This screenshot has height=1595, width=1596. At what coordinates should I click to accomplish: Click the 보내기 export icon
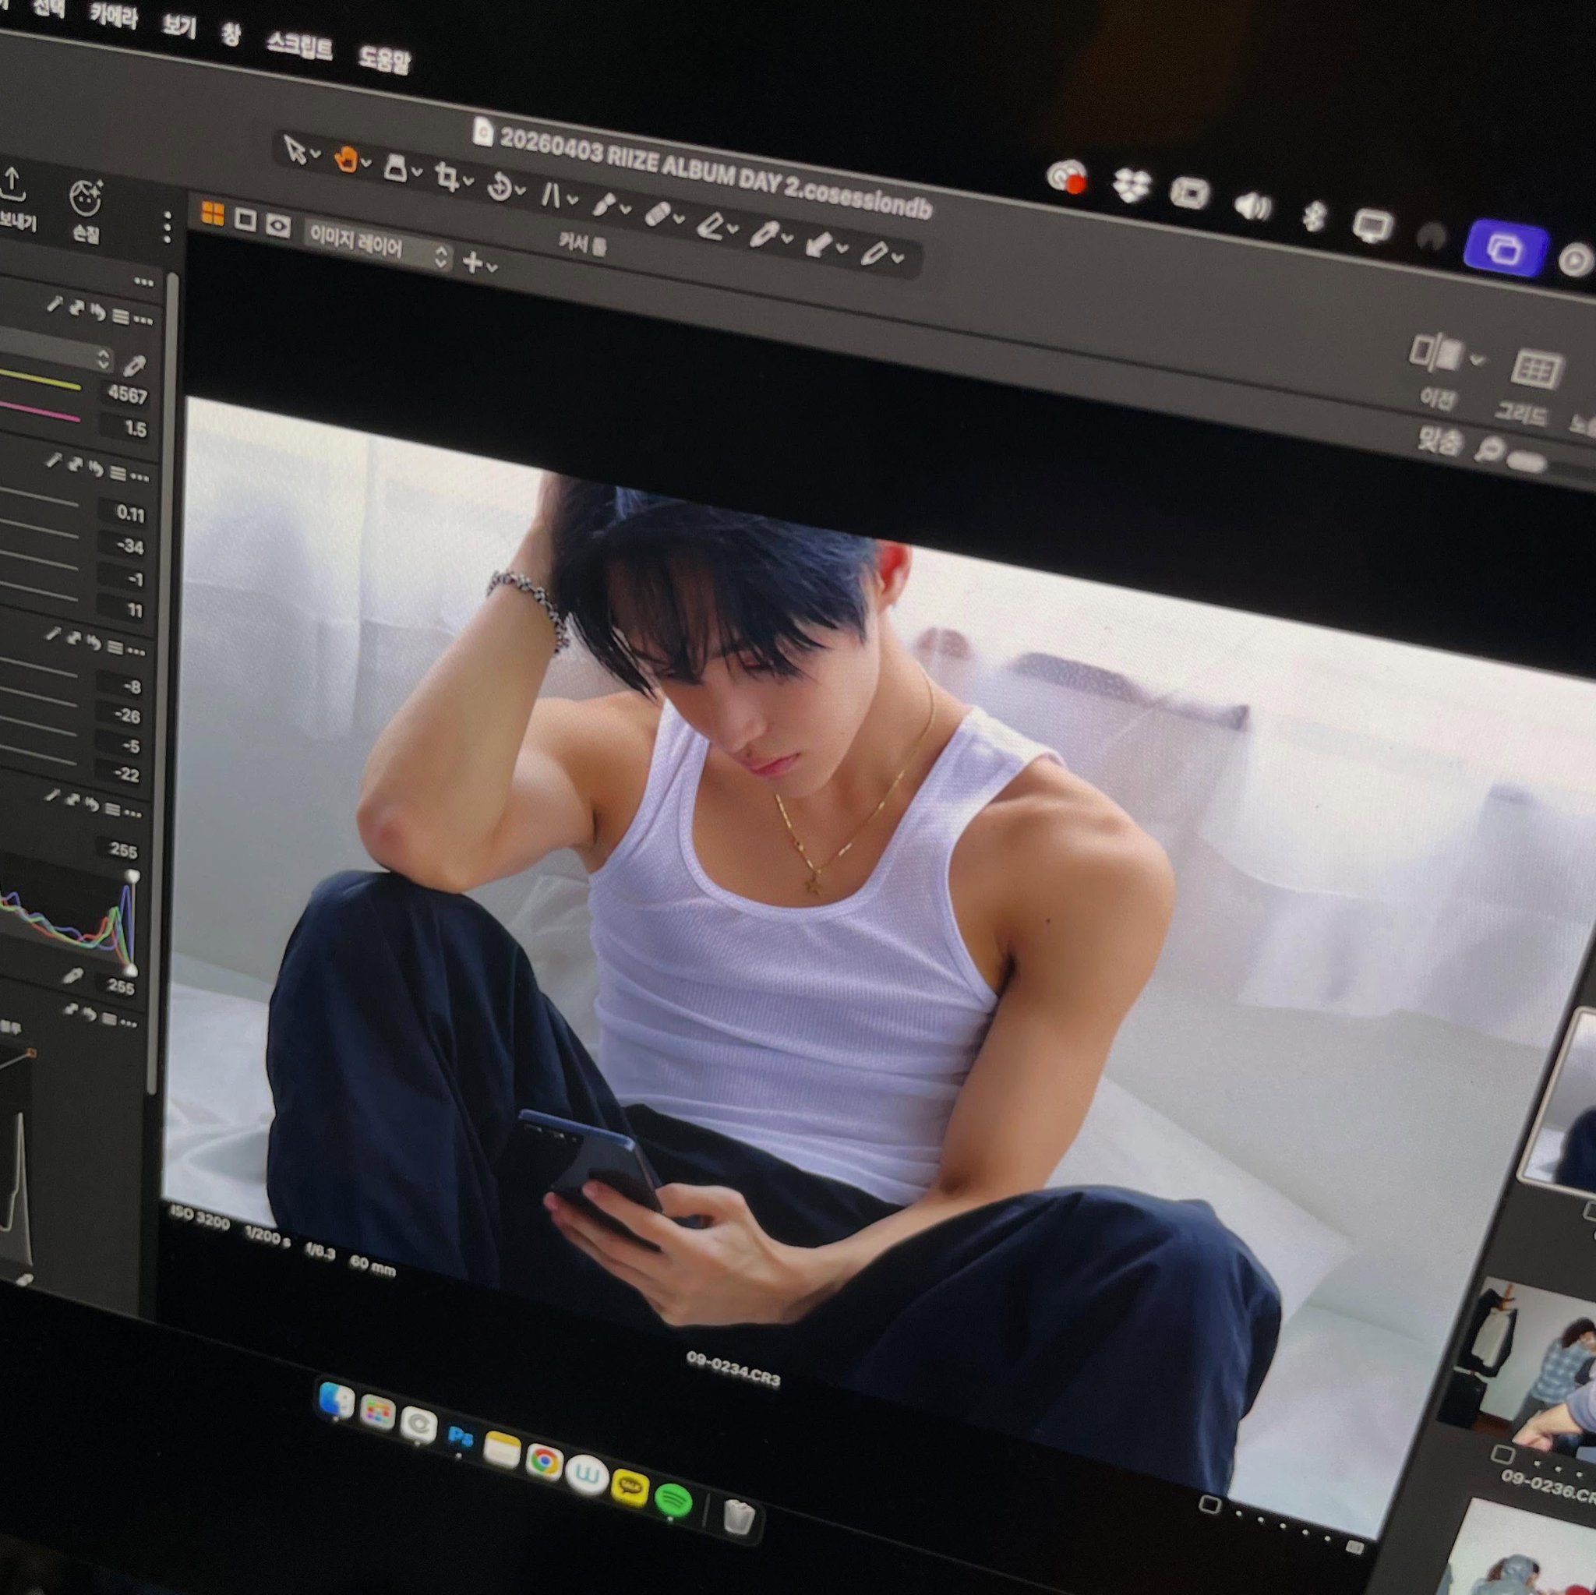(x=12, y=184)
